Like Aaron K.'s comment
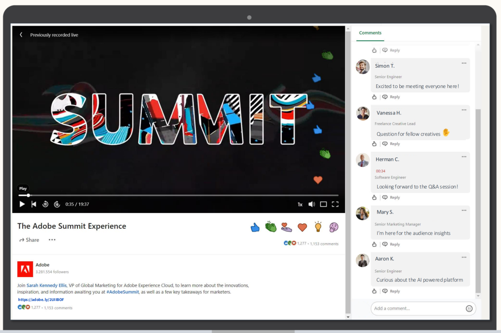Screen dimensions: 501x333 374,291
